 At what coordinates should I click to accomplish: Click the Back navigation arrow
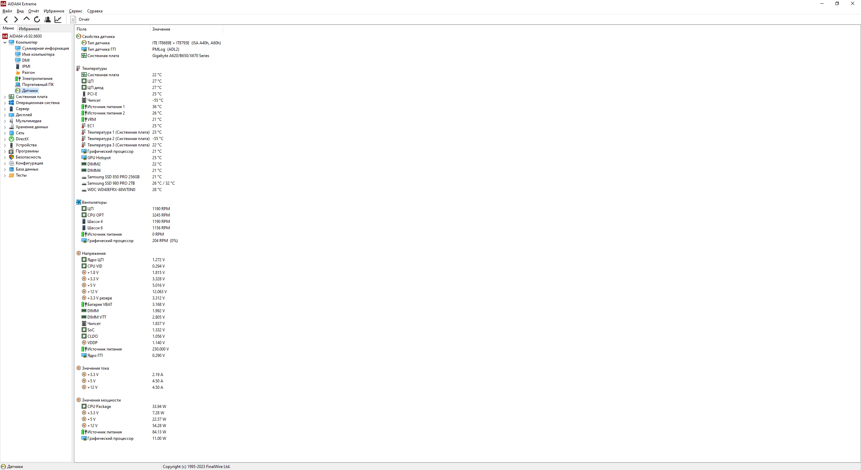(6, 19)
